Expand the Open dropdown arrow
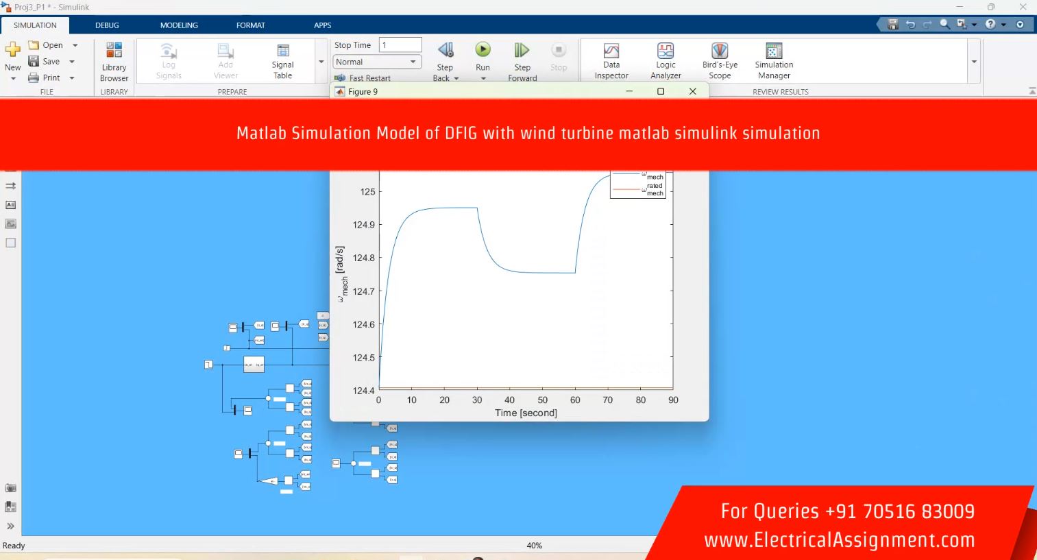Viewport: 1037px width, 560px height. click(75, 45)
